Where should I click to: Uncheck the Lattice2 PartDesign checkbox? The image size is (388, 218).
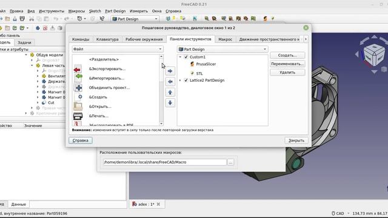(x=186, y=80)
